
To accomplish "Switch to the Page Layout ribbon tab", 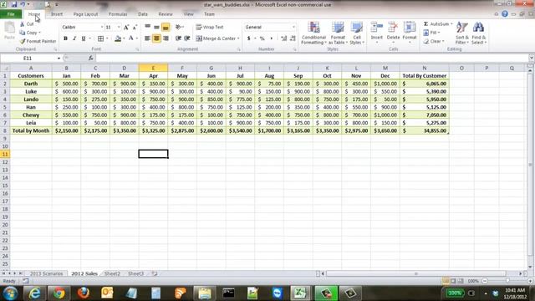I will (85, 14).
